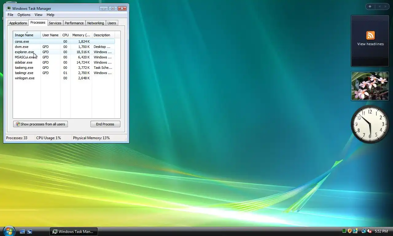The width and height of the screenshot is (393, 236).
Task: Click the Task Sche... description cell
Action: click(103, 68)
